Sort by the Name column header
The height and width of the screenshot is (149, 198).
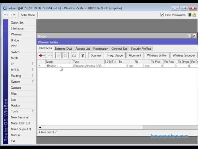[58, 62]
